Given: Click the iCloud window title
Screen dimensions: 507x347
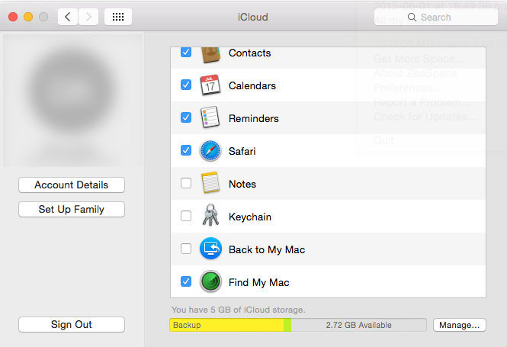Looking at the screenshot, I should pos(253,17).
